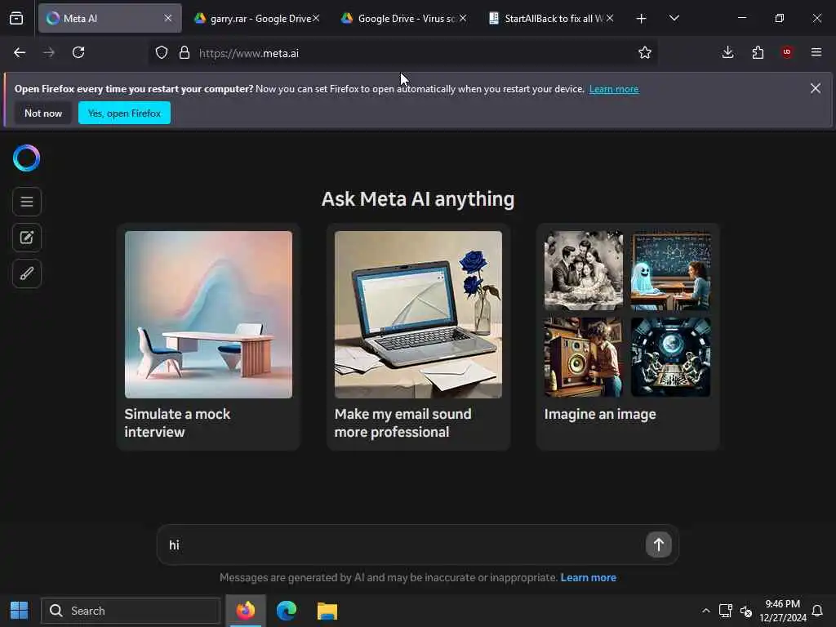Open File Explorer from the taskbar

[x=327, y=611]
